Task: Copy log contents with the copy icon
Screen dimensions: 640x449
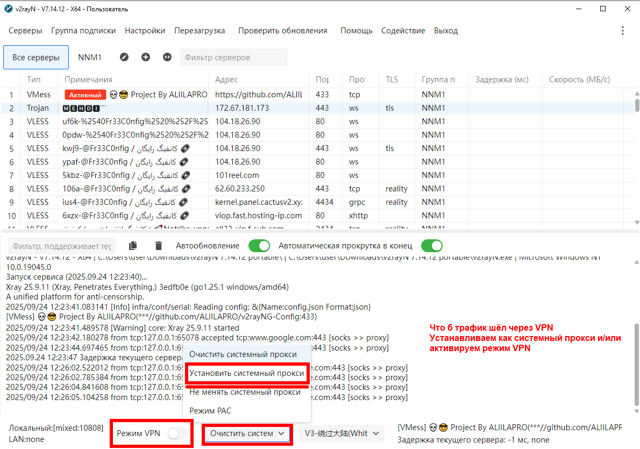Action: (x=133, y=246)
